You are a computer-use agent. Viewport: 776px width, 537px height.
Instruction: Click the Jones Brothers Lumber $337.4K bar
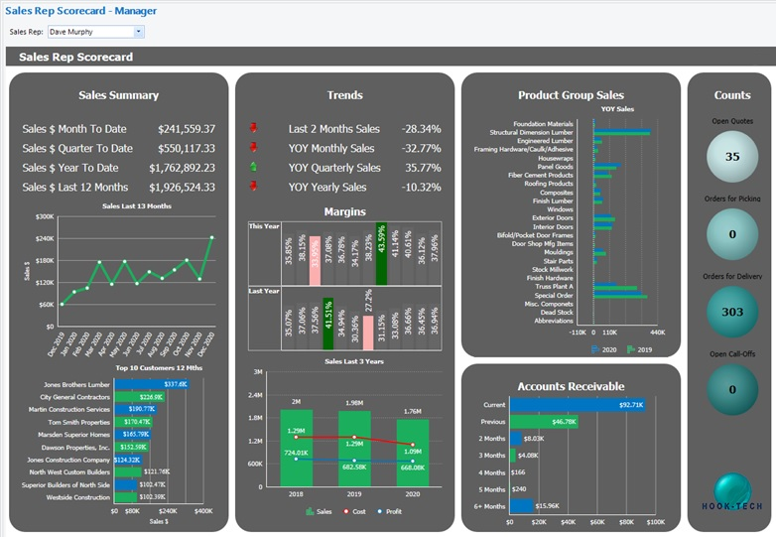pos(152,384)
